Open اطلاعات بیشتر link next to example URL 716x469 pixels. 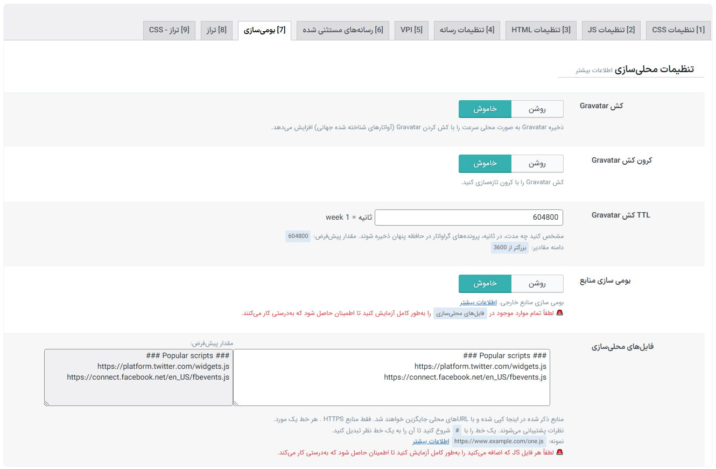pos(431,442)
